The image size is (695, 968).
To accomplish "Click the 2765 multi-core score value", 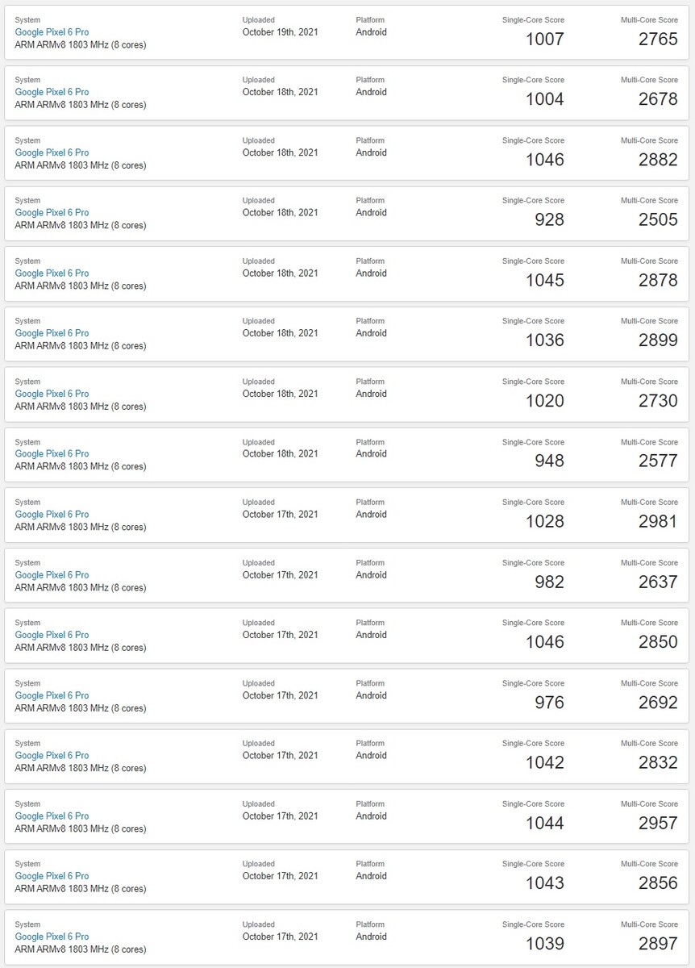I will coord(658,39).
